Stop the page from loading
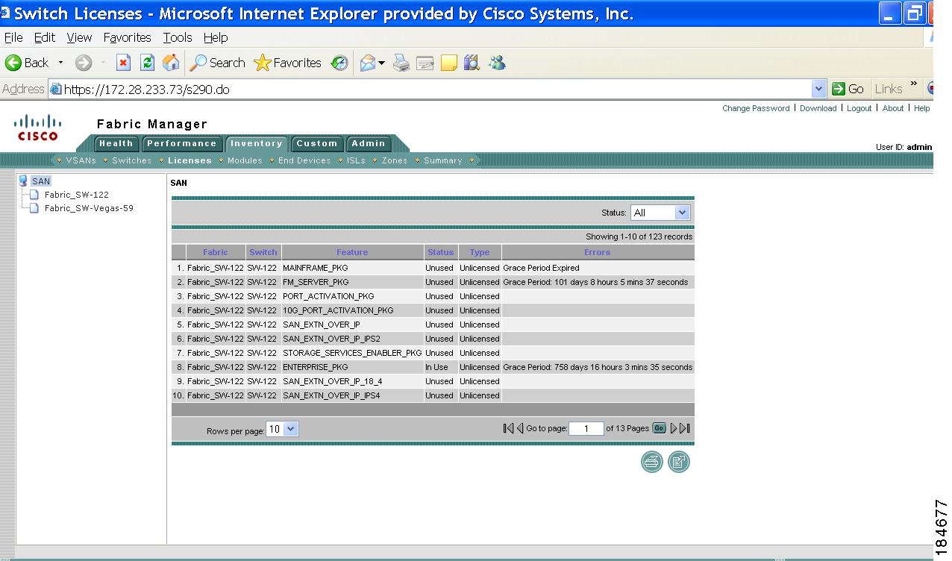 pyautogui.click(x=123, y=63)
